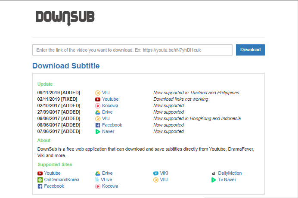Open Kocowa link under Supported Sites
298x198 pixels.
110,186
